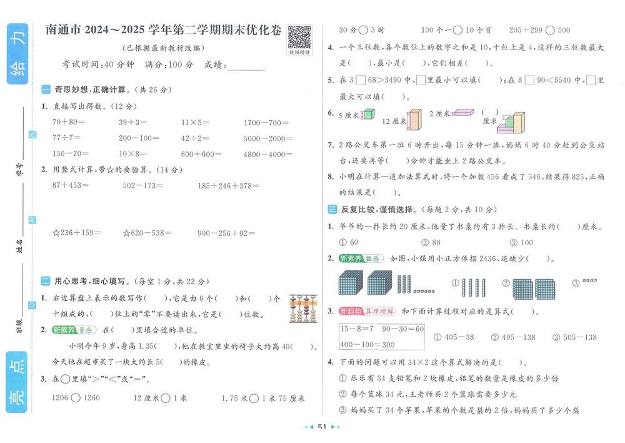The image size is (625, 443).
Task: Click the right arrows beside page number 51
Action: pos(336,427)
